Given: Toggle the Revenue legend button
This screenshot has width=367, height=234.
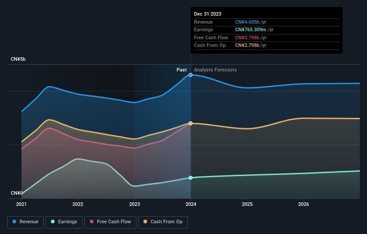Looking at the screenshot, I should pyautogui.click(x=25, y=222).
